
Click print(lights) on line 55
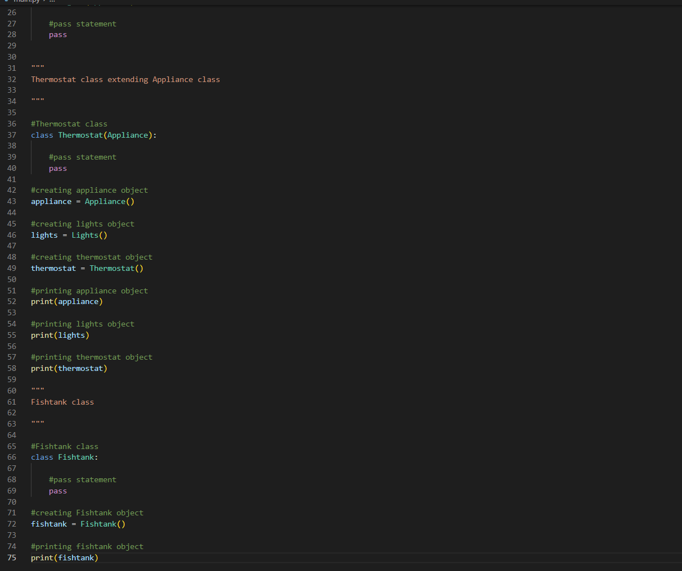pyautogui.click(x=60, y=335)
